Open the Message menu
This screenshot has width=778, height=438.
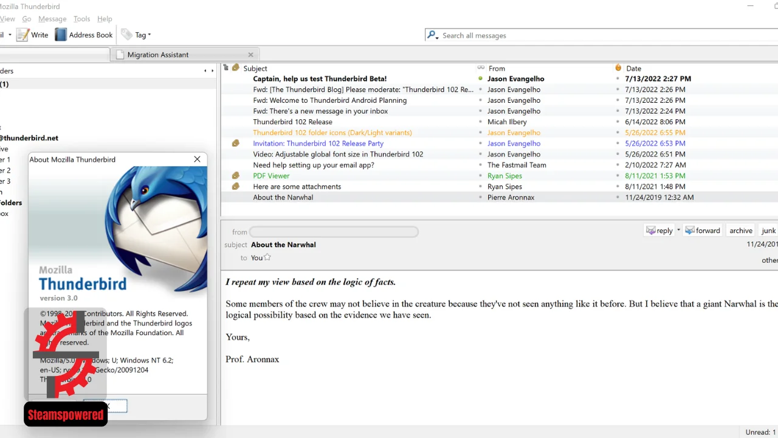(52, 19)
